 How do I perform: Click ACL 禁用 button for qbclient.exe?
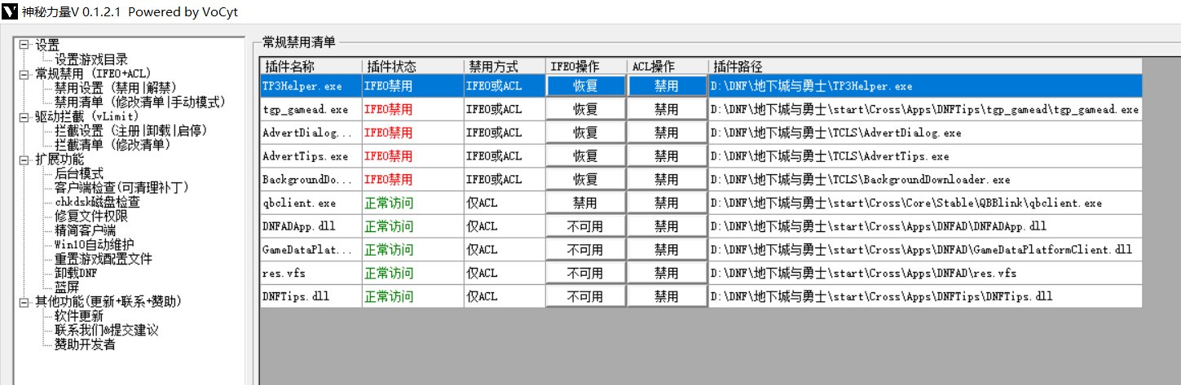[667, 203]
